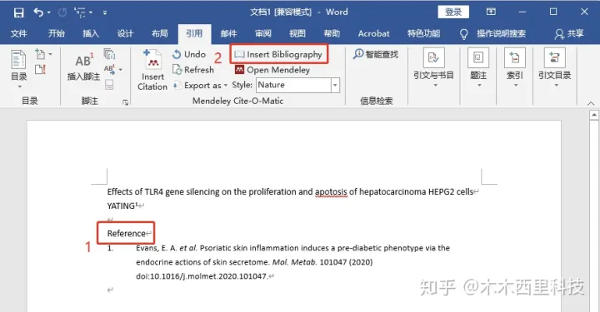Expand the 引文目录 table of authorities group
Viewport: 600px width, 312px height.
pyautogui.click(x=555, y=68)
